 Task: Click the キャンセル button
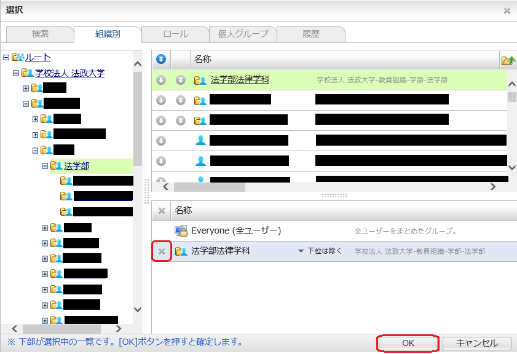[x=477, y=343]
